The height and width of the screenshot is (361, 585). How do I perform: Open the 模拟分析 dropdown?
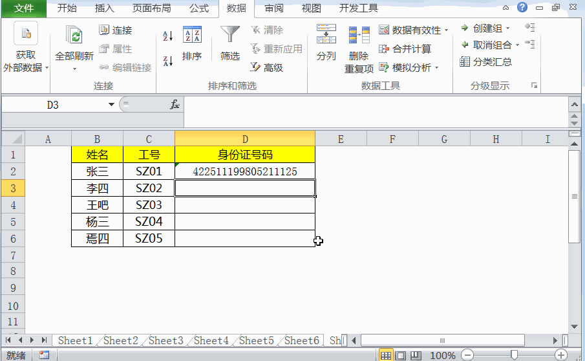point(408,67)
